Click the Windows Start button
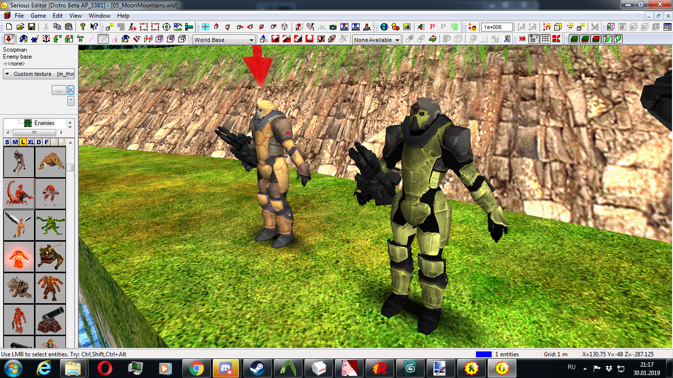Image resolution: width=673 pixels, height=378 pixels. click(12, 368)
